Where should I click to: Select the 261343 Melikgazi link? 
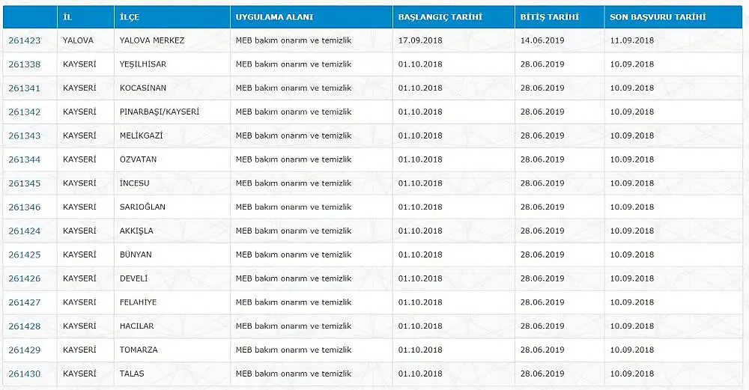click(x=25, y=136)
